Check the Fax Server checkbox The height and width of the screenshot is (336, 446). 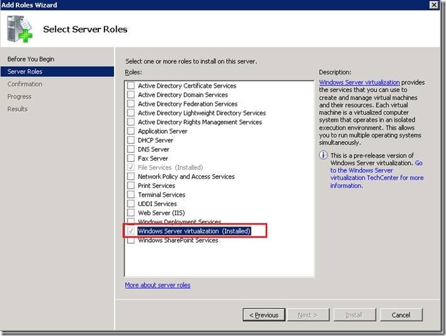pos(131,158)
